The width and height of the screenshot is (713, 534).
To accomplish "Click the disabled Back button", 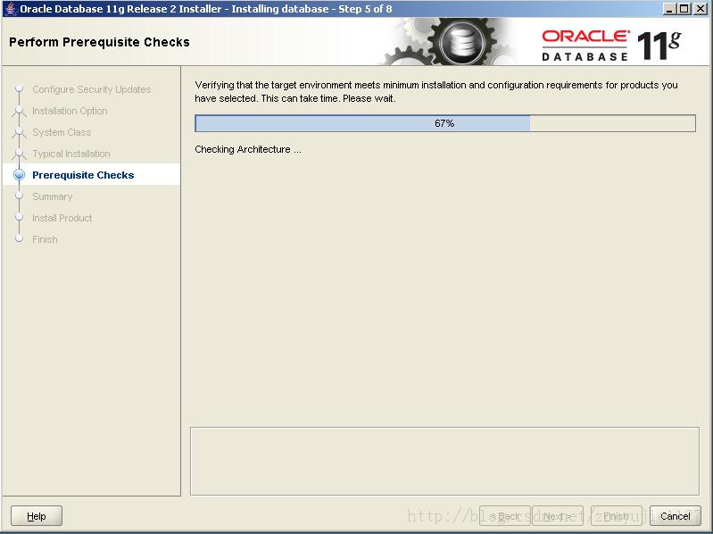I will coord(505,516).
